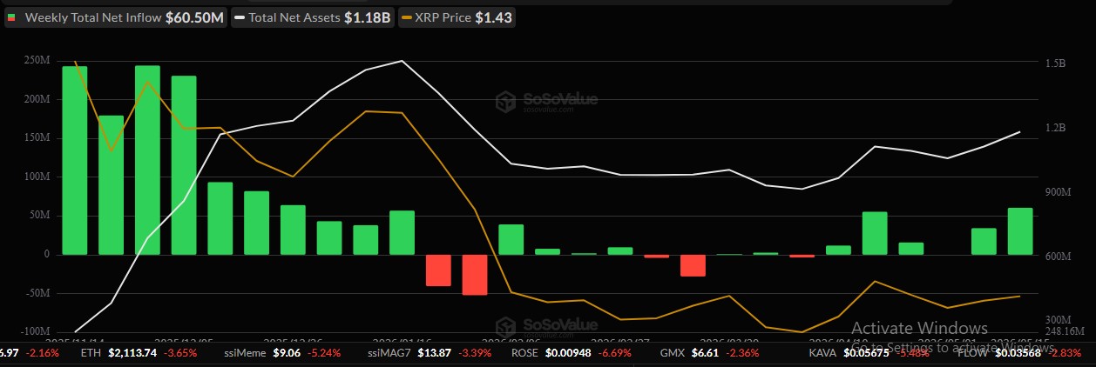Select the rightmost green inflow bar
Screen dimensions: 1096x367
coord(1020,230)
